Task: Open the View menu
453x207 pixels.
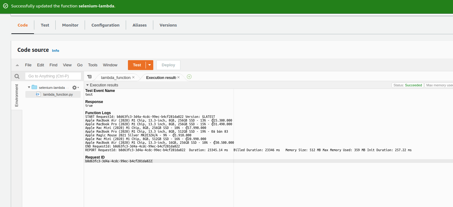Action: click(x=67, y=65)
